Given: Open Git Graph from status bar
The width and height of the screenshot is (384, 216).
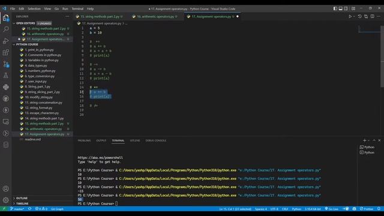Looking at the screenshot, I should pos(57,209).
